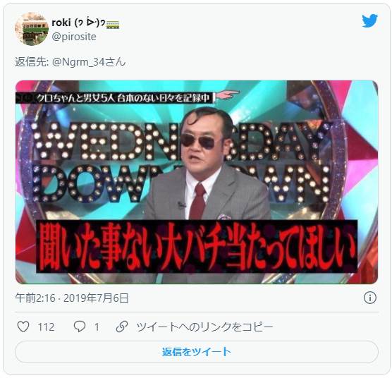Click the chain link icon
Viewport: 392px width, 378px height.
pyautogui.click(x=122, y=327)
